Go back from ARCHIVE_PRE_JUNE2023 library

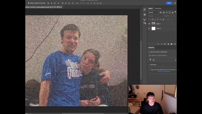pos(149,52)
